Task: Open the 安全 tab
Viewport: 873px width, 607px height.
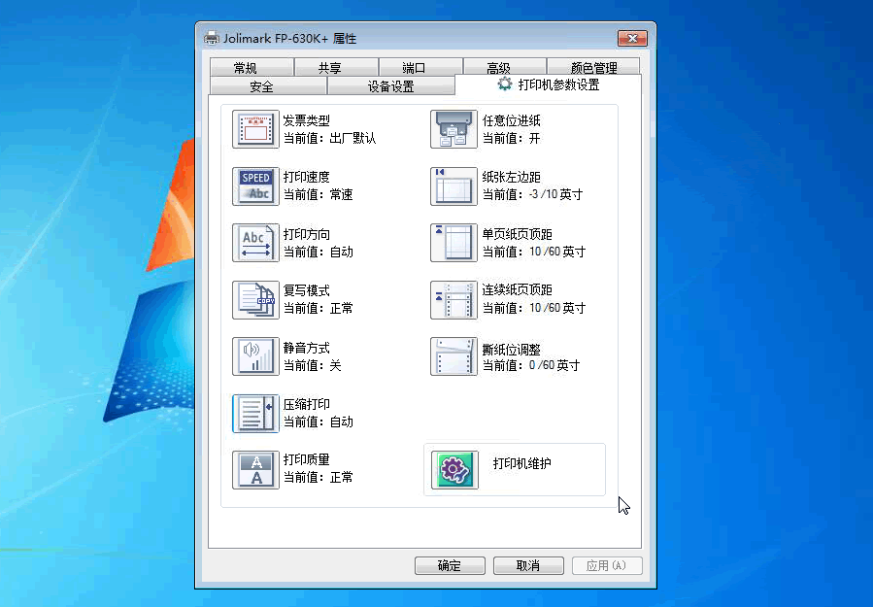Action: 268,86
